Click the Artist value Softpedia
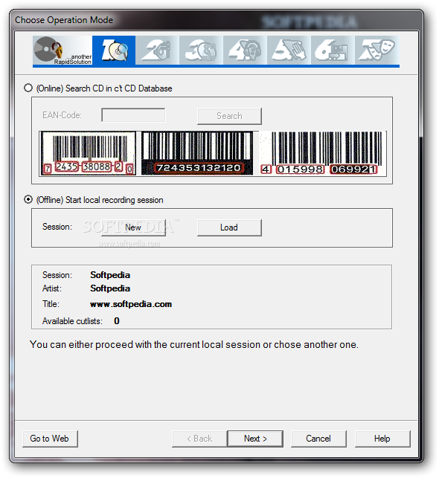The image size is (439, 478). click(110, 288)
